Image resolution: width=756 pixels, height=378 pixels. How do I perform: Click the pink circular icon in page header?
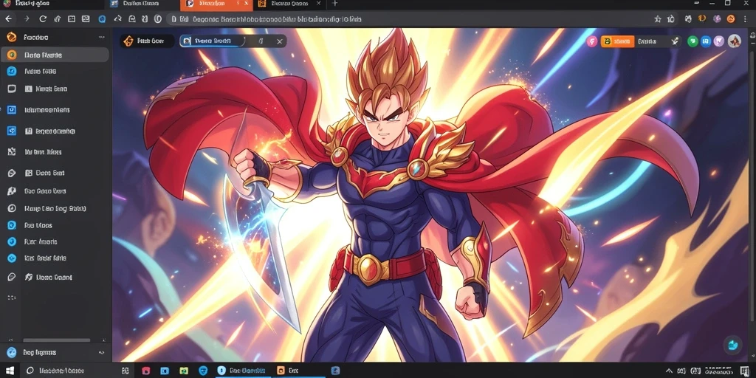tap(591, 41)
